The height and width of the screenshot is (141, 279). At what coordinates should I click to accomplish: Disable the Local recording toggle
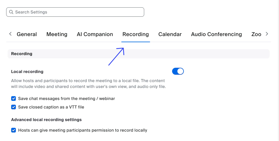point(178,71)
